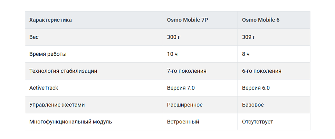Select the "Управление жестами" row label

[x=57, y=105]
